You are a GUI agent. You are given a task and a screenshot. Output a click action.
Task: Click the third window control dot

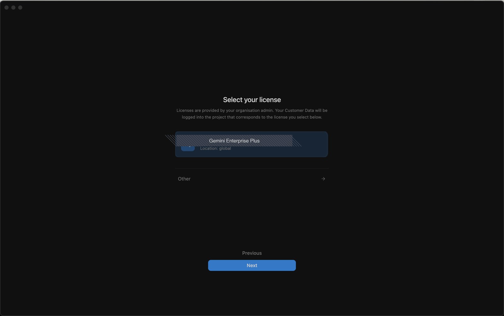(x=20, y=8)
